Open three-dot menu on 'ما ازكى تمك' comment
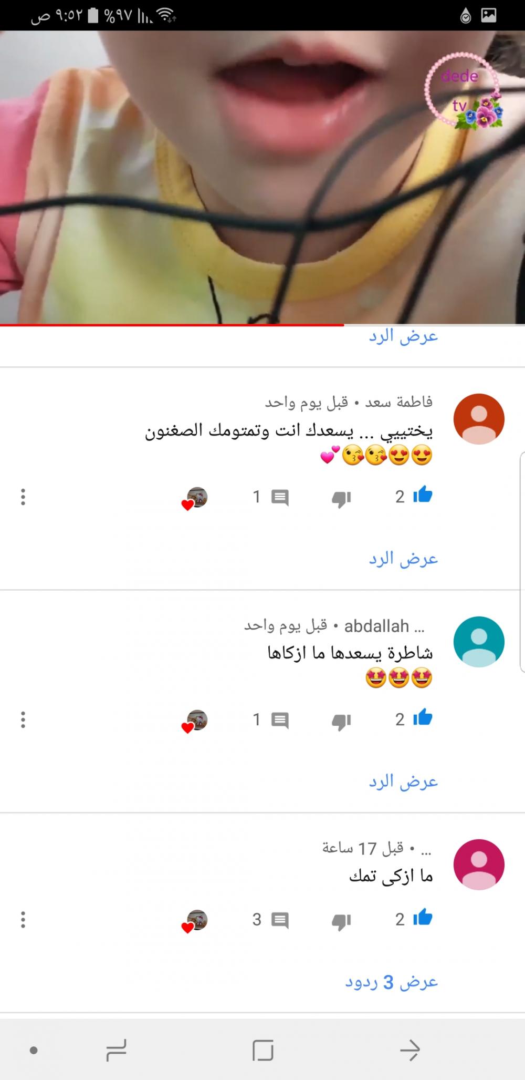 [x=23, y=920]
